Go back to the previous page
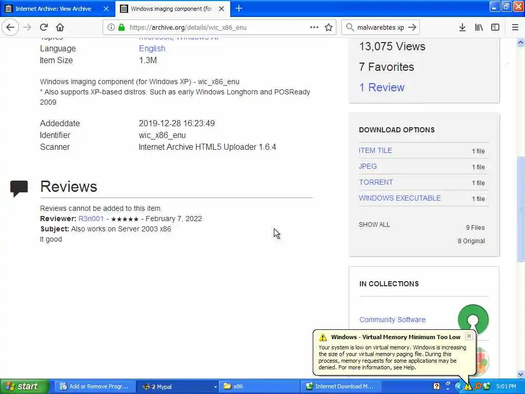 click(x=10, y=27)
